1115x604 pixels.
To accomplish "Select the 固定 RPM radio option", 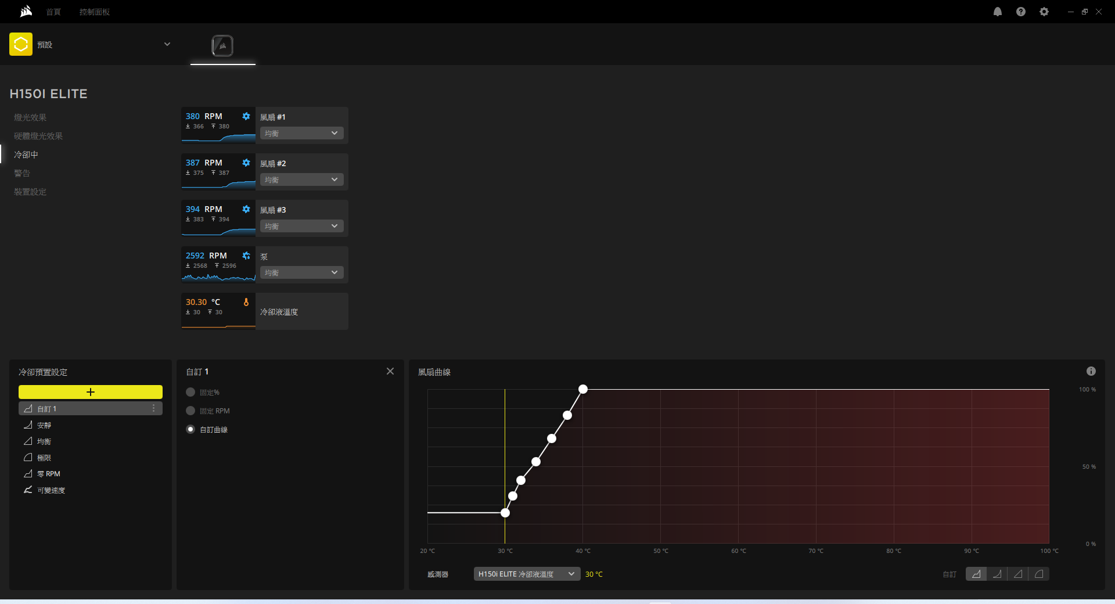I will (x=190, y=411).
